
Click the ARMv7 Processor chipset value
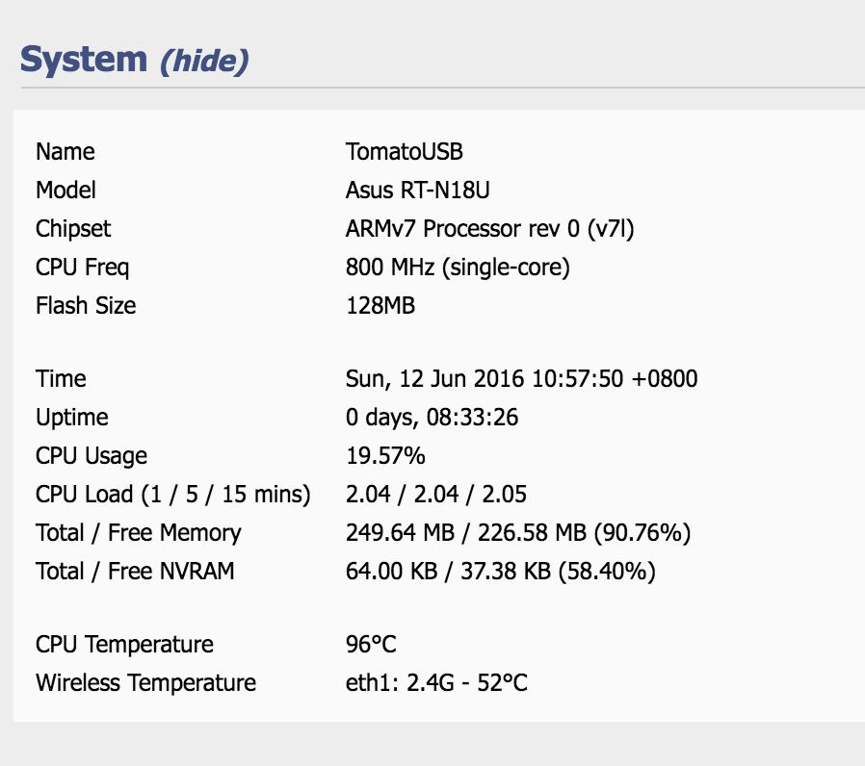[489, 229]
